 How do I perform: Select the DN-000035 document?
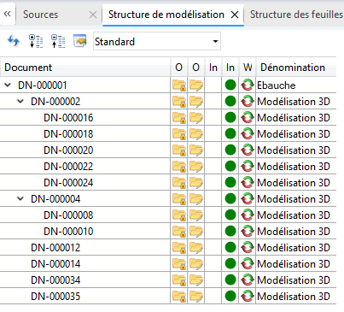(x=55, y=297)
